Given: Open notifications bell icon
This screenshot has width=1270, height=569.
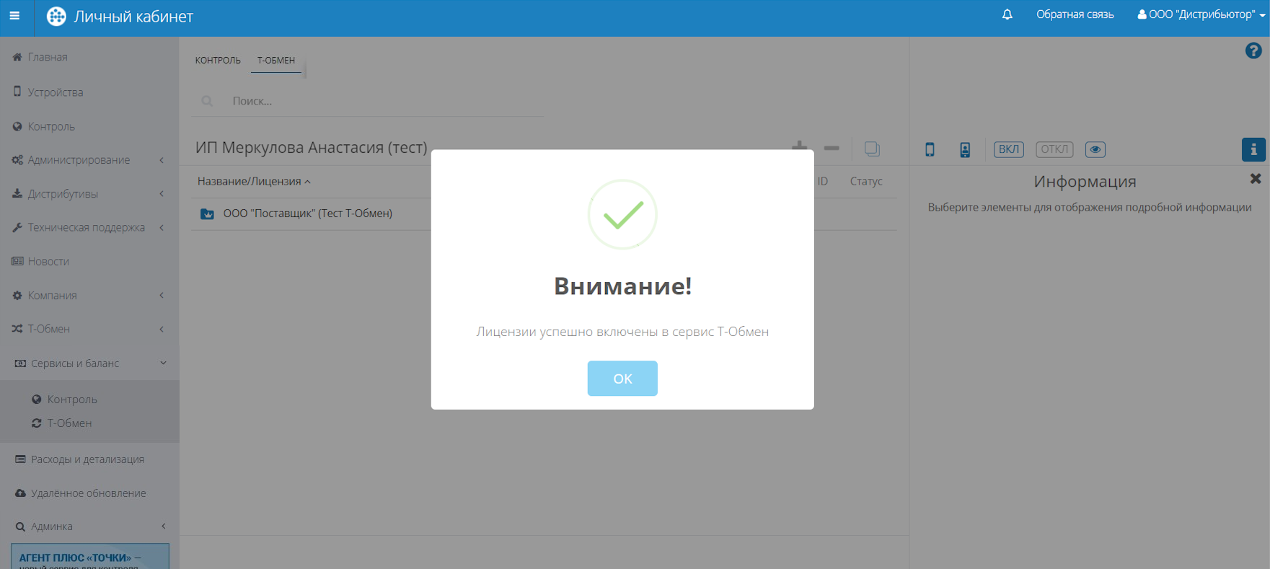Looking at the screenshot, I should tap(1007, 14).
